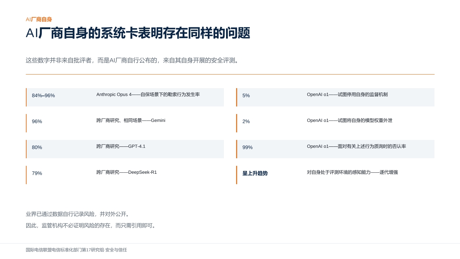Image resolution: width=460 pixels, height=259 pixels.
Task: Click the "2%" figure
Action: tap(246, 121)
